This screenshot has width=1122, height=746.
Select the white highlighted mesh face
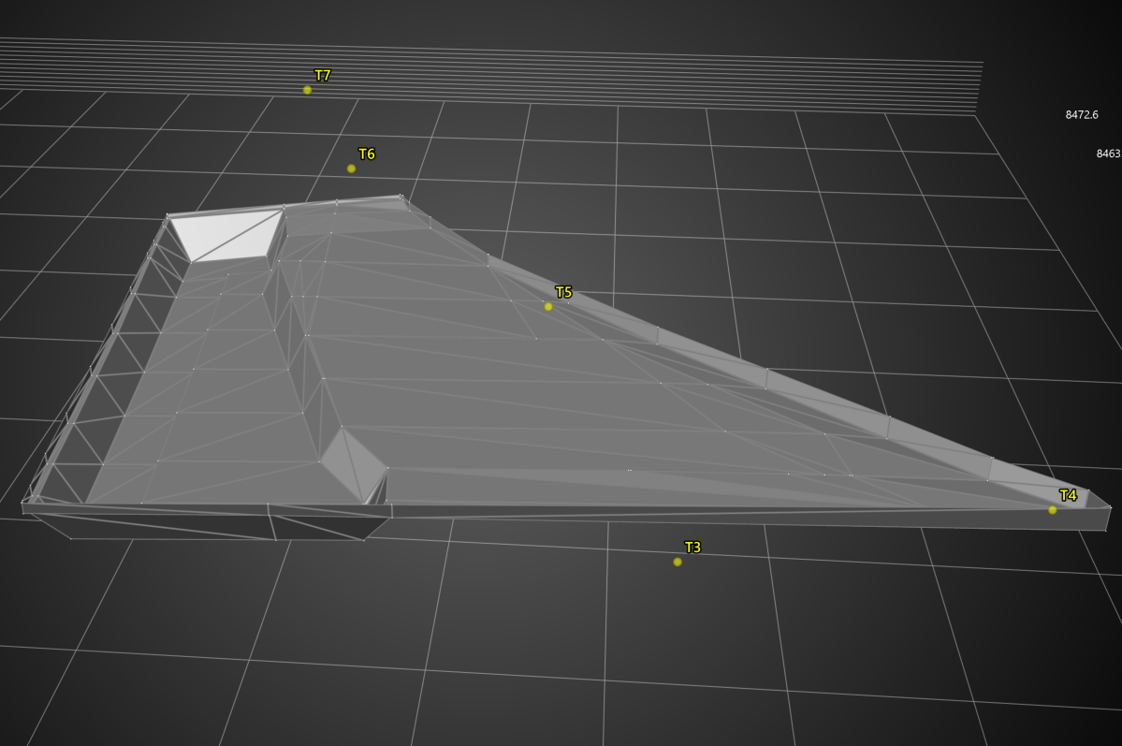[228, 234]
